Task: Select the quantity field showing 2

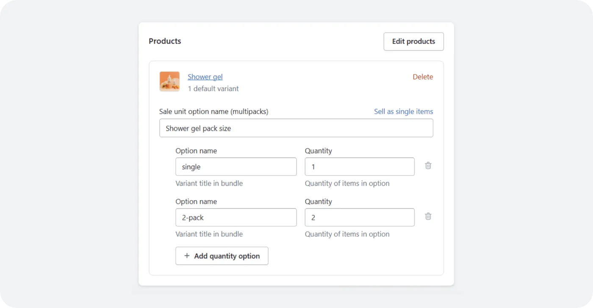Action: 359,217
